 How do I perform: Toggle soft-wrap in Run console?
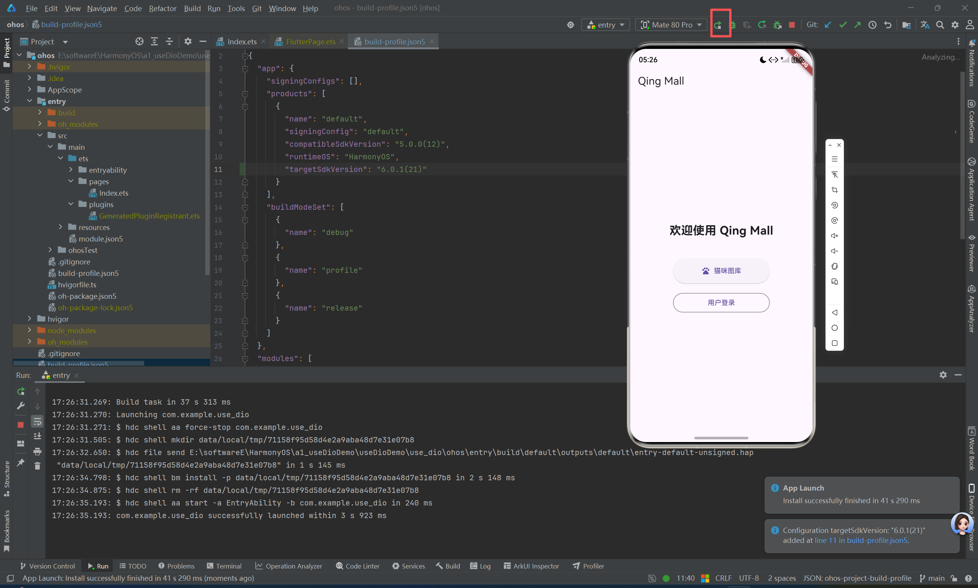(x=37, y=421)
